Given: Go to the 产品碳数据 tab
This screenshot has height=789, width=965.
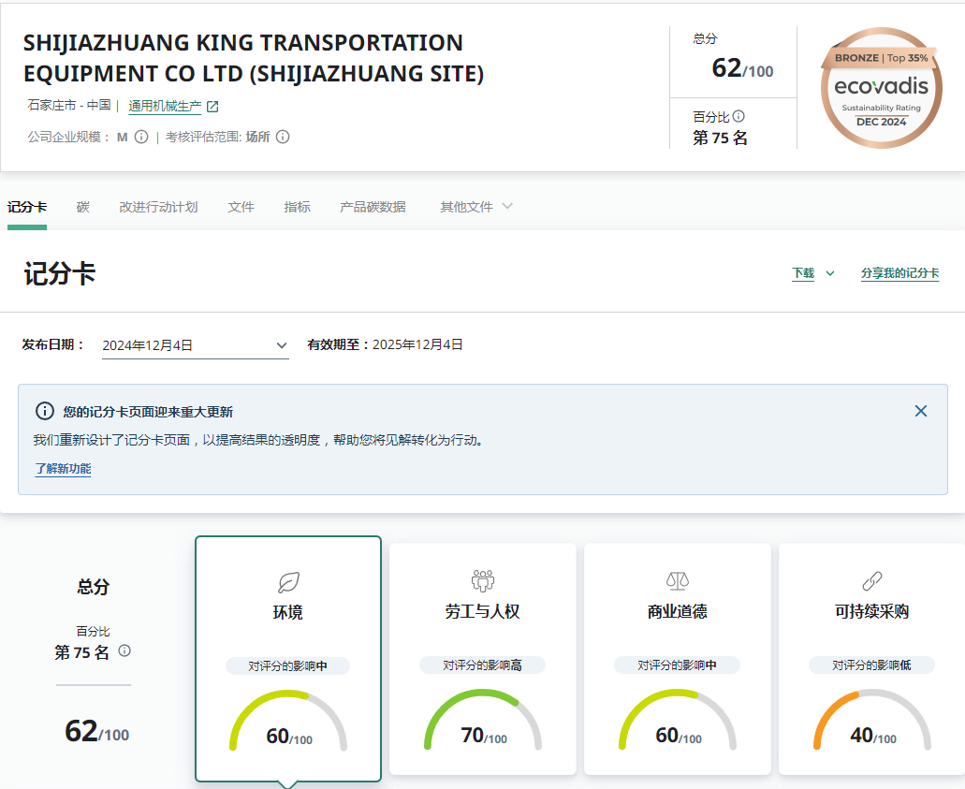Looking at the screenshot, I should [x=373, y=207].
